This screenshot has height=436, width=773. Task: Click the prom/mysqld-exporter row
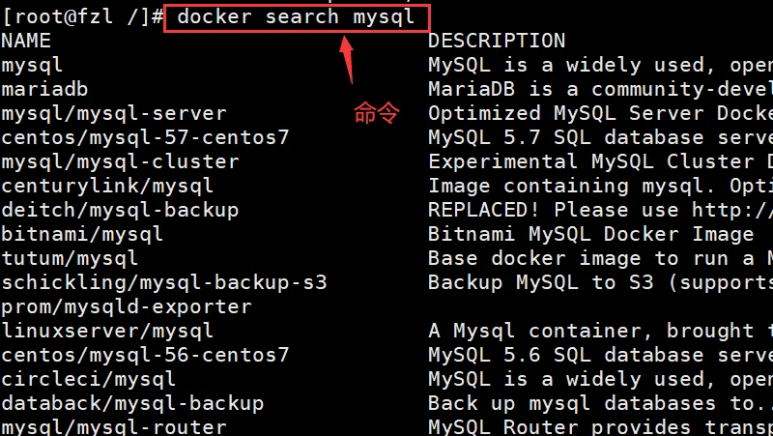pos(127,306)
